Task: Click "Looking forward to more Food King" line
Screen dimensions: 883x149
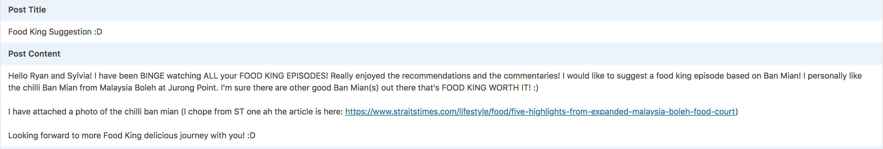Action: (x=75, y=136)
